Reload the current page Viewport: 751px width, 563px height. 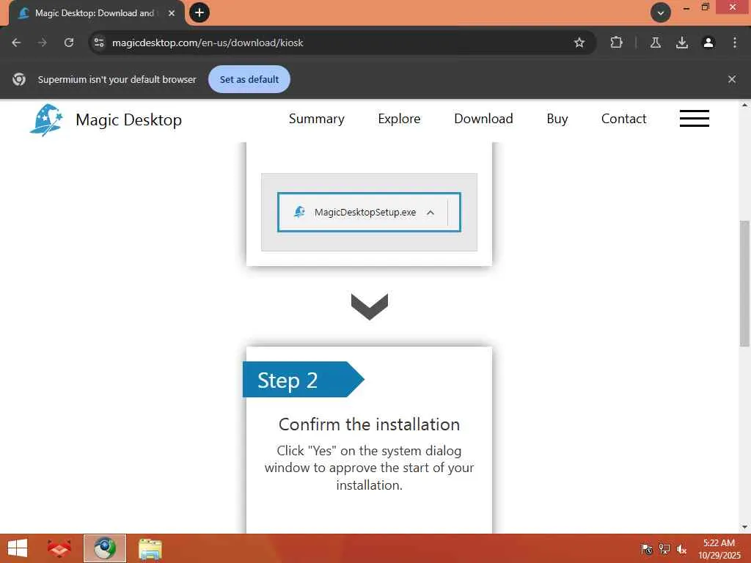coord(69,43)
